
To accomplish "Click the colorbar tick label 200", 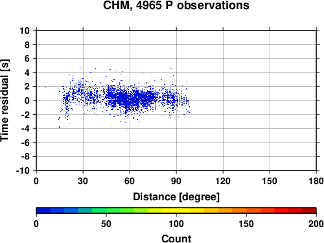I will (x=316, y=224).
